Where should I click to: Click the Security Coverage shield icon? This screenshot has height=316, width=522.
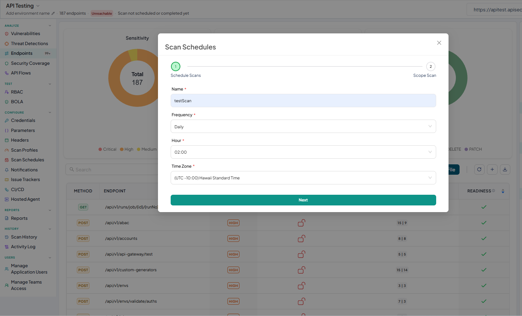[x=7, y=63]
